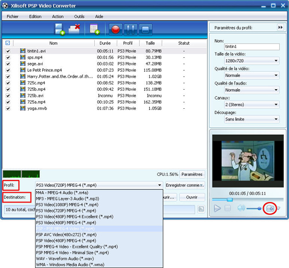Uncheck the 725b.avi checkbox

click(x=8, y=96)
